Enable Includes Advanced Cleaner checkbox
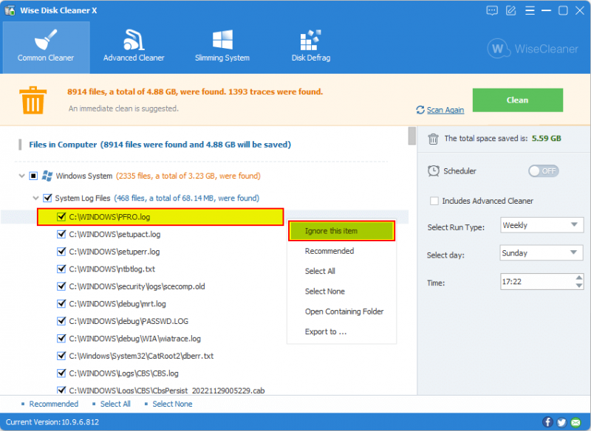This screenshot has height=431, width=591. [434, 201]
